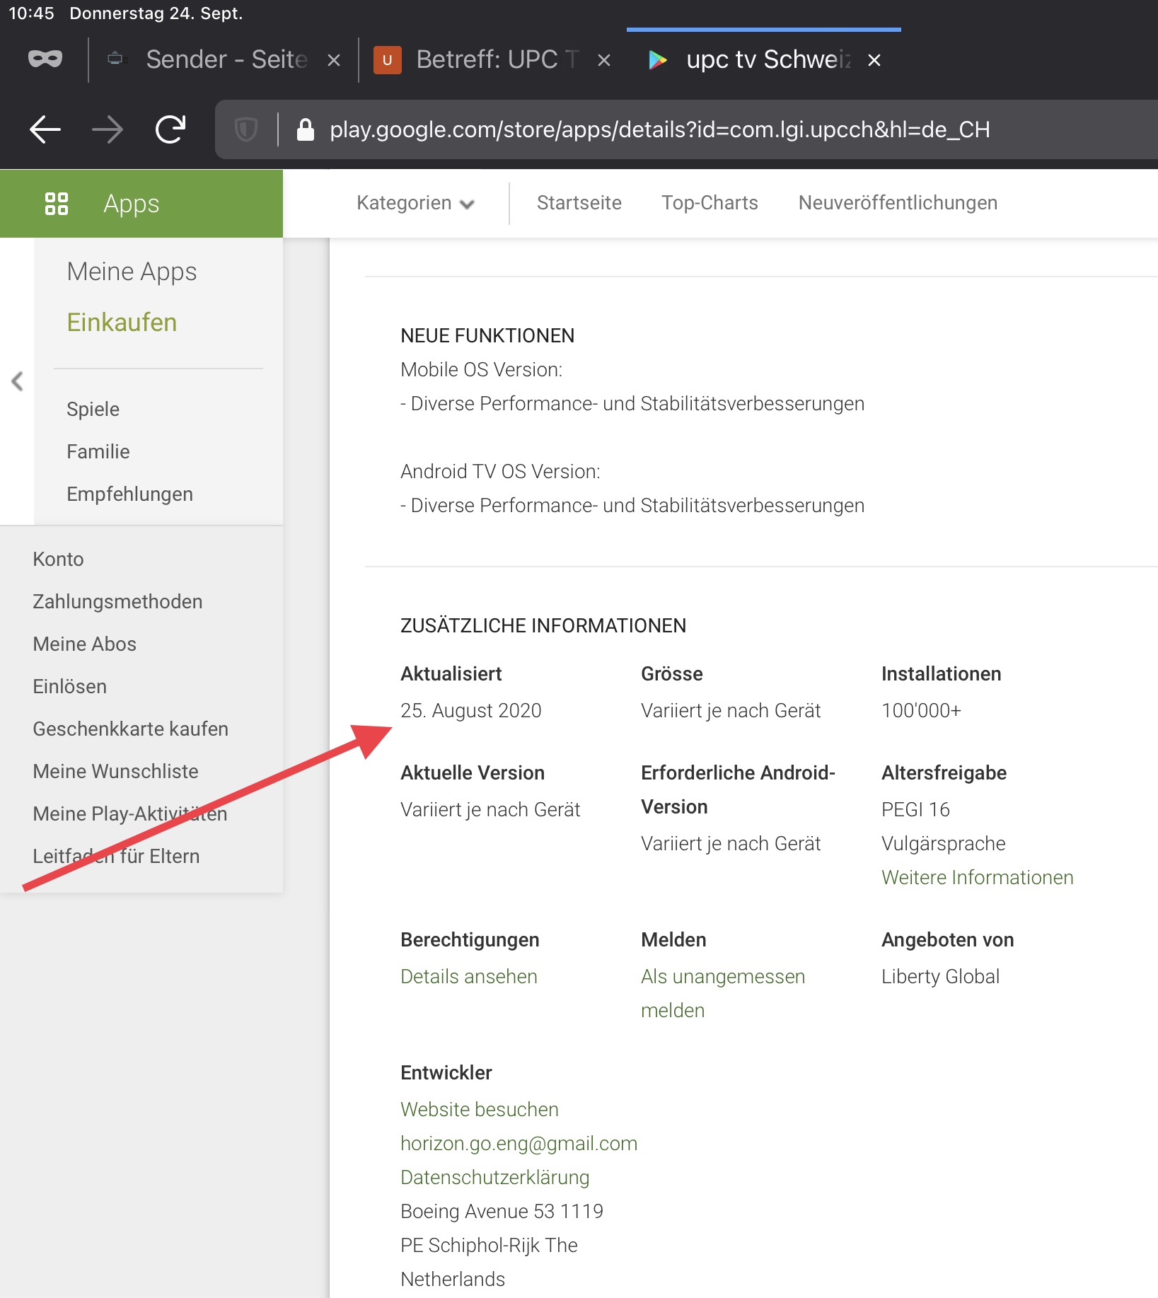
Task: Open Neuveröffentlichungen in the top navigation
Action: pyautogui.click(x=898, y=203)
